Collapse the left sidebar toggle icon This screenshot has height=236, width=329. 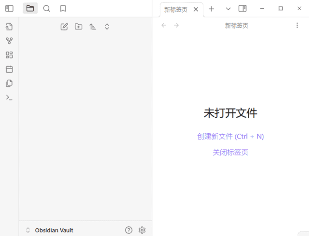click(x=9, y=9)
